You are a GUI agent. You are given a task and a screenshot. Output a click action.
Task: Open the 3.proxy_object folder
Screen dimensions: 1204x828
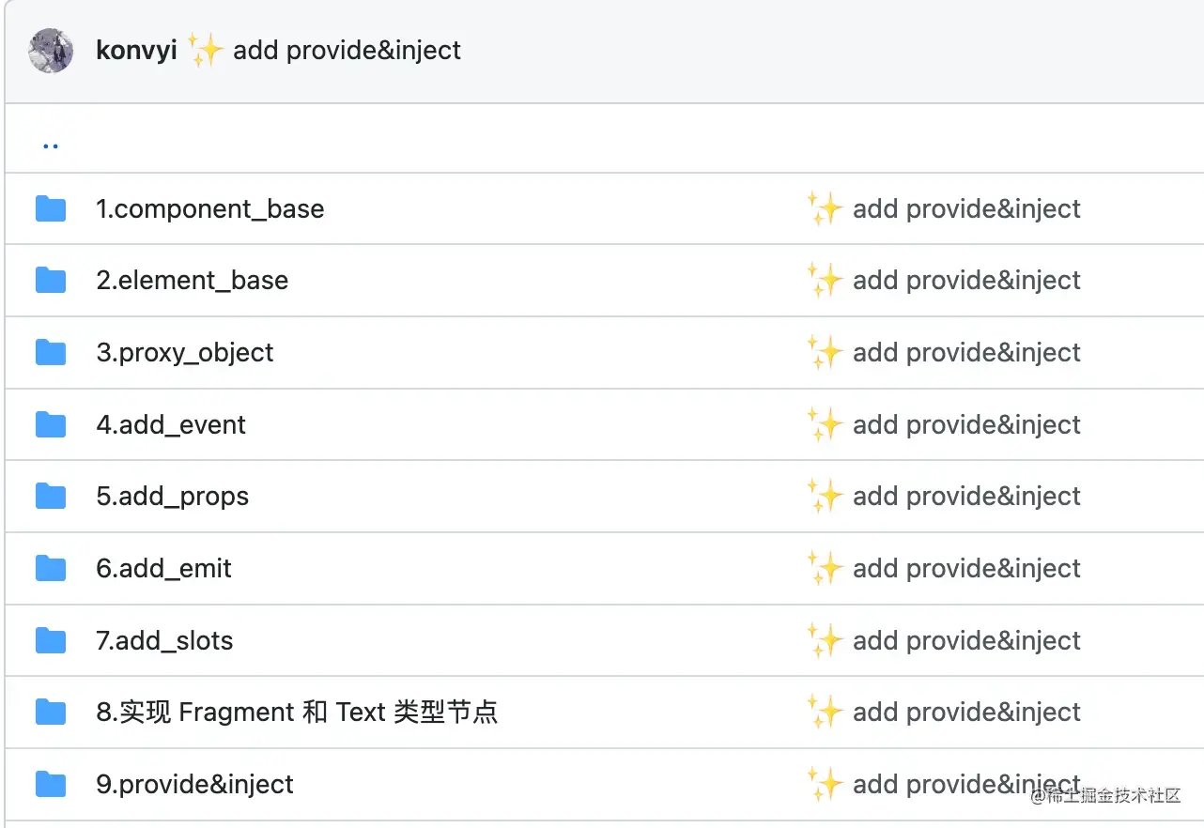point(185,353)
